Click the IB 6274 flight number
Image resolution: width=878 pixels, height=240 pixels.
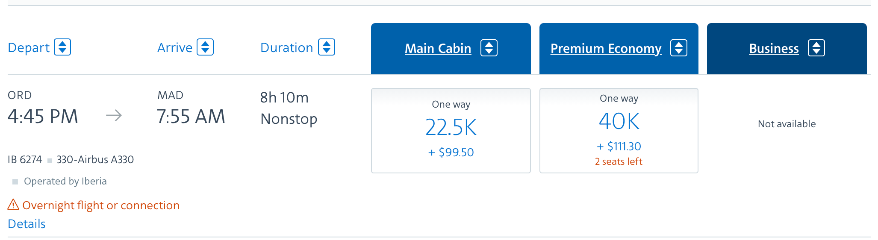point(25,160)
